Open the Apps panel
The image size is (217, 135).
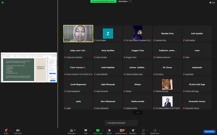[x=143, y=131]
